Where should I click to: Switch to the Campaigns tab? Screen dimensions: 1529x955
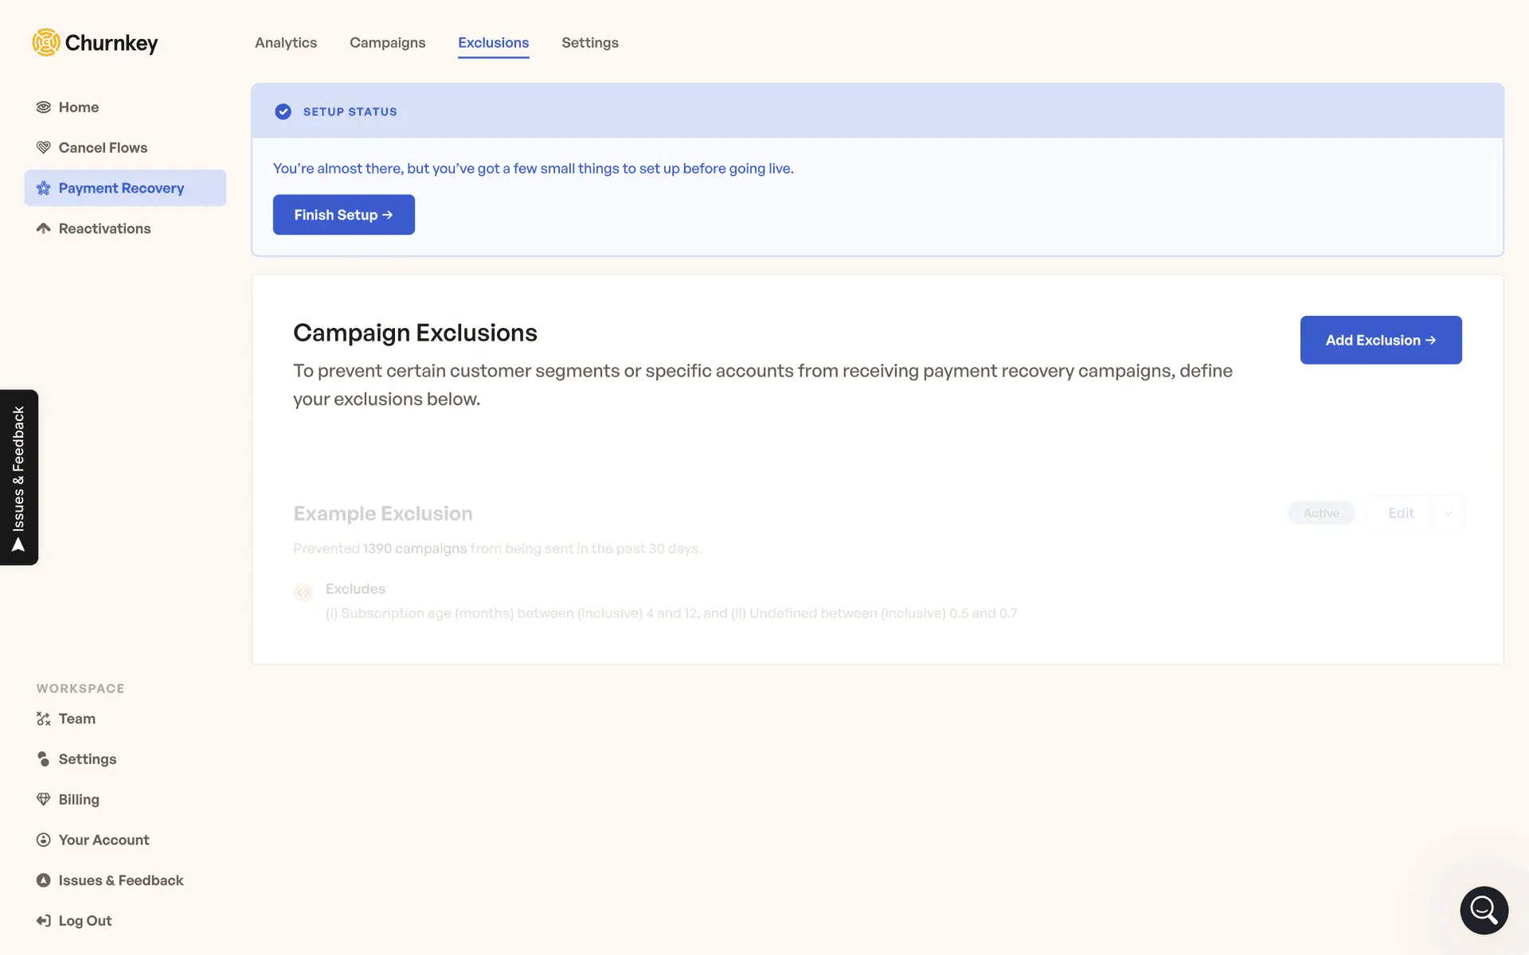[387, 43]
